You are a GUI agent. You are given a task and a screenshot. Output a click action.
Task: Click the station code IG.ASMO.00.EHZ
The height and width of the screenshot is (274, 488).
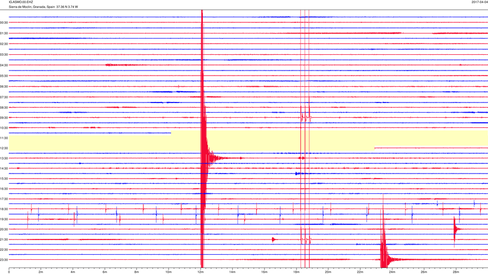coord(21,2)
